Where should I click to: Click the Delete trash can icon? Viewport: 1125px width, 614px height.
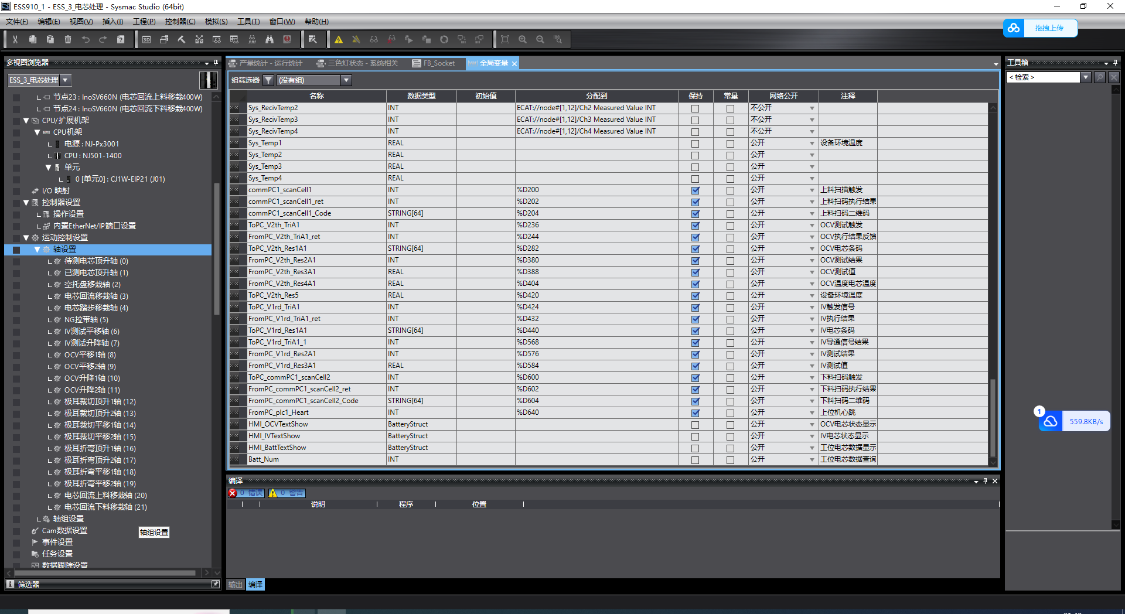click(x=68, y=39)
